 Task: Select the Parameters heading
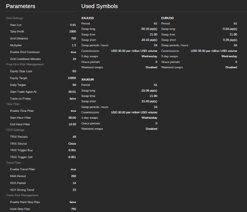point(21,6)
